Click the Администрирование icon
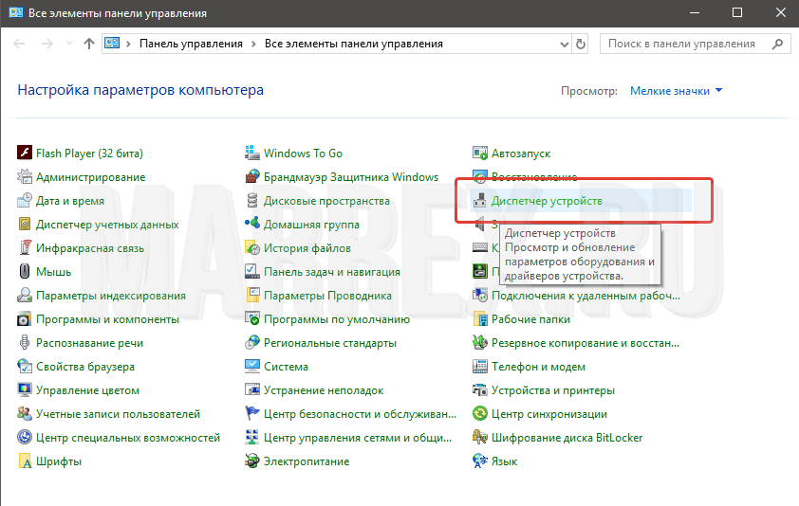This screenshot has height=506, width=799. 25,176
